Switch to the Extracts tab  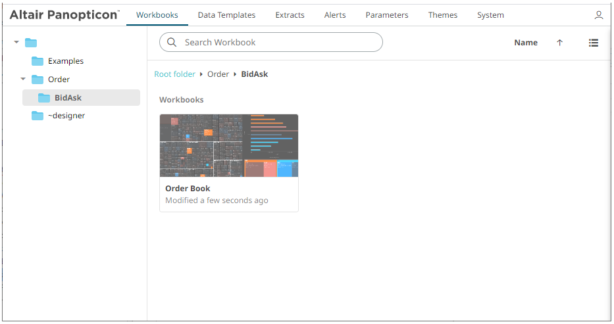click(290, 15)
